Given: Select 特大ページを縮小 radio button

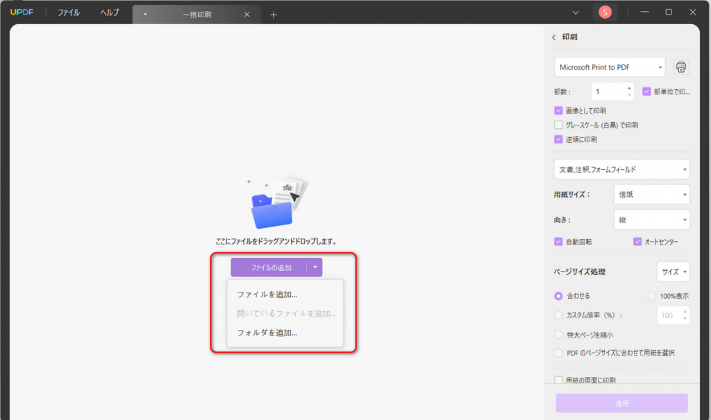Looking at the screenshot, I should (559, 335).
